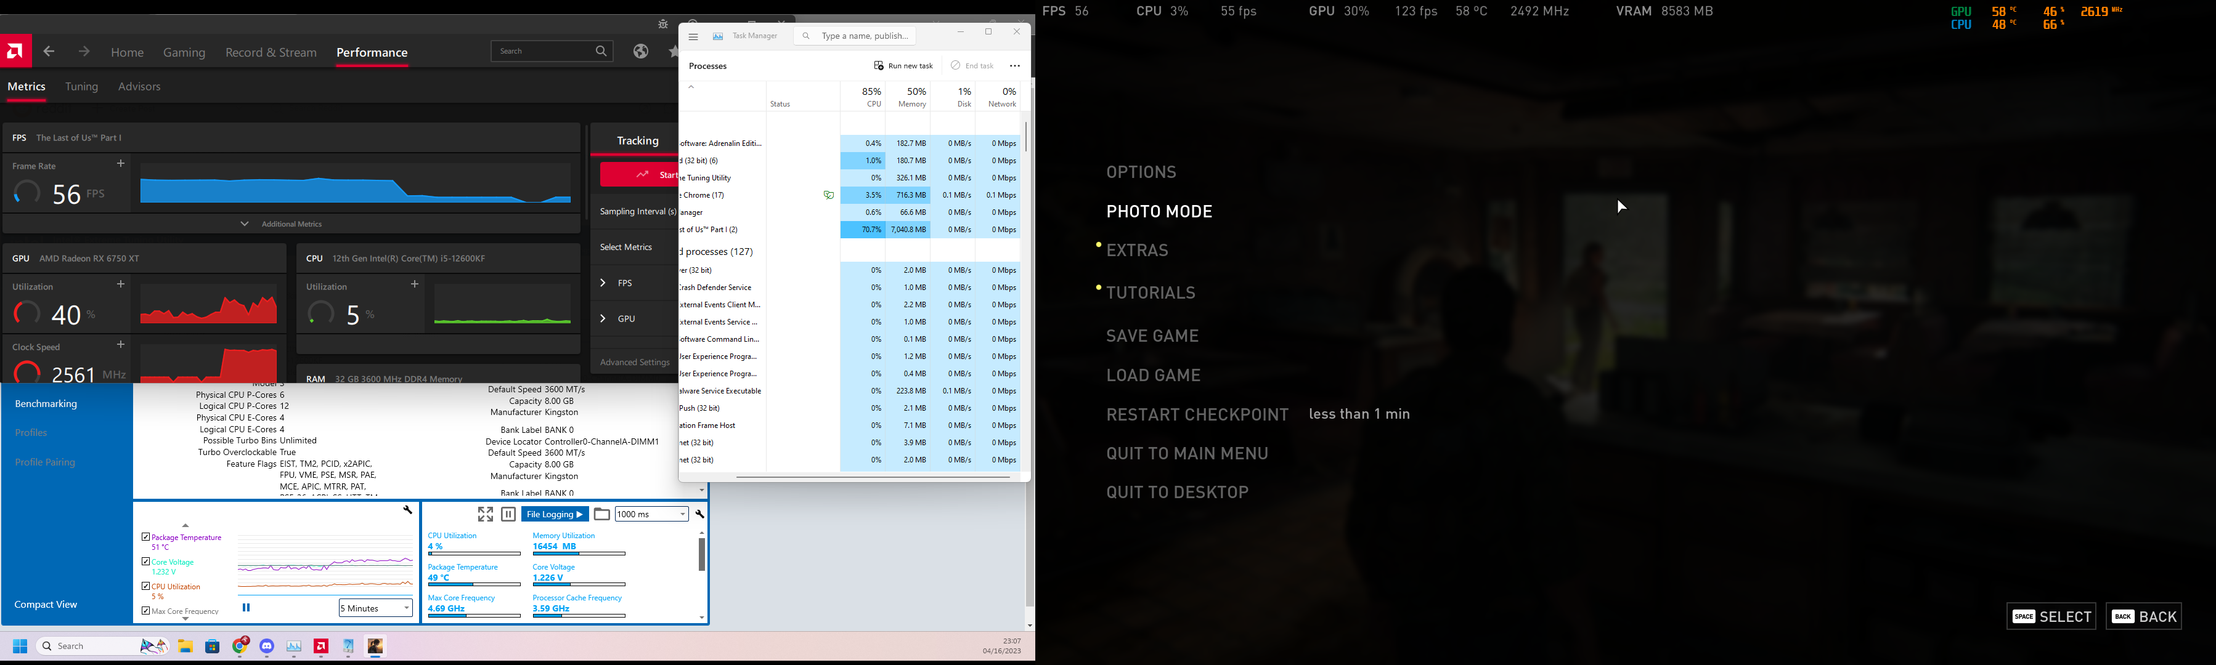Click plus next to GPU Utilization
The width and height of the screenshot is (2216, 665).
pos(120,283)
